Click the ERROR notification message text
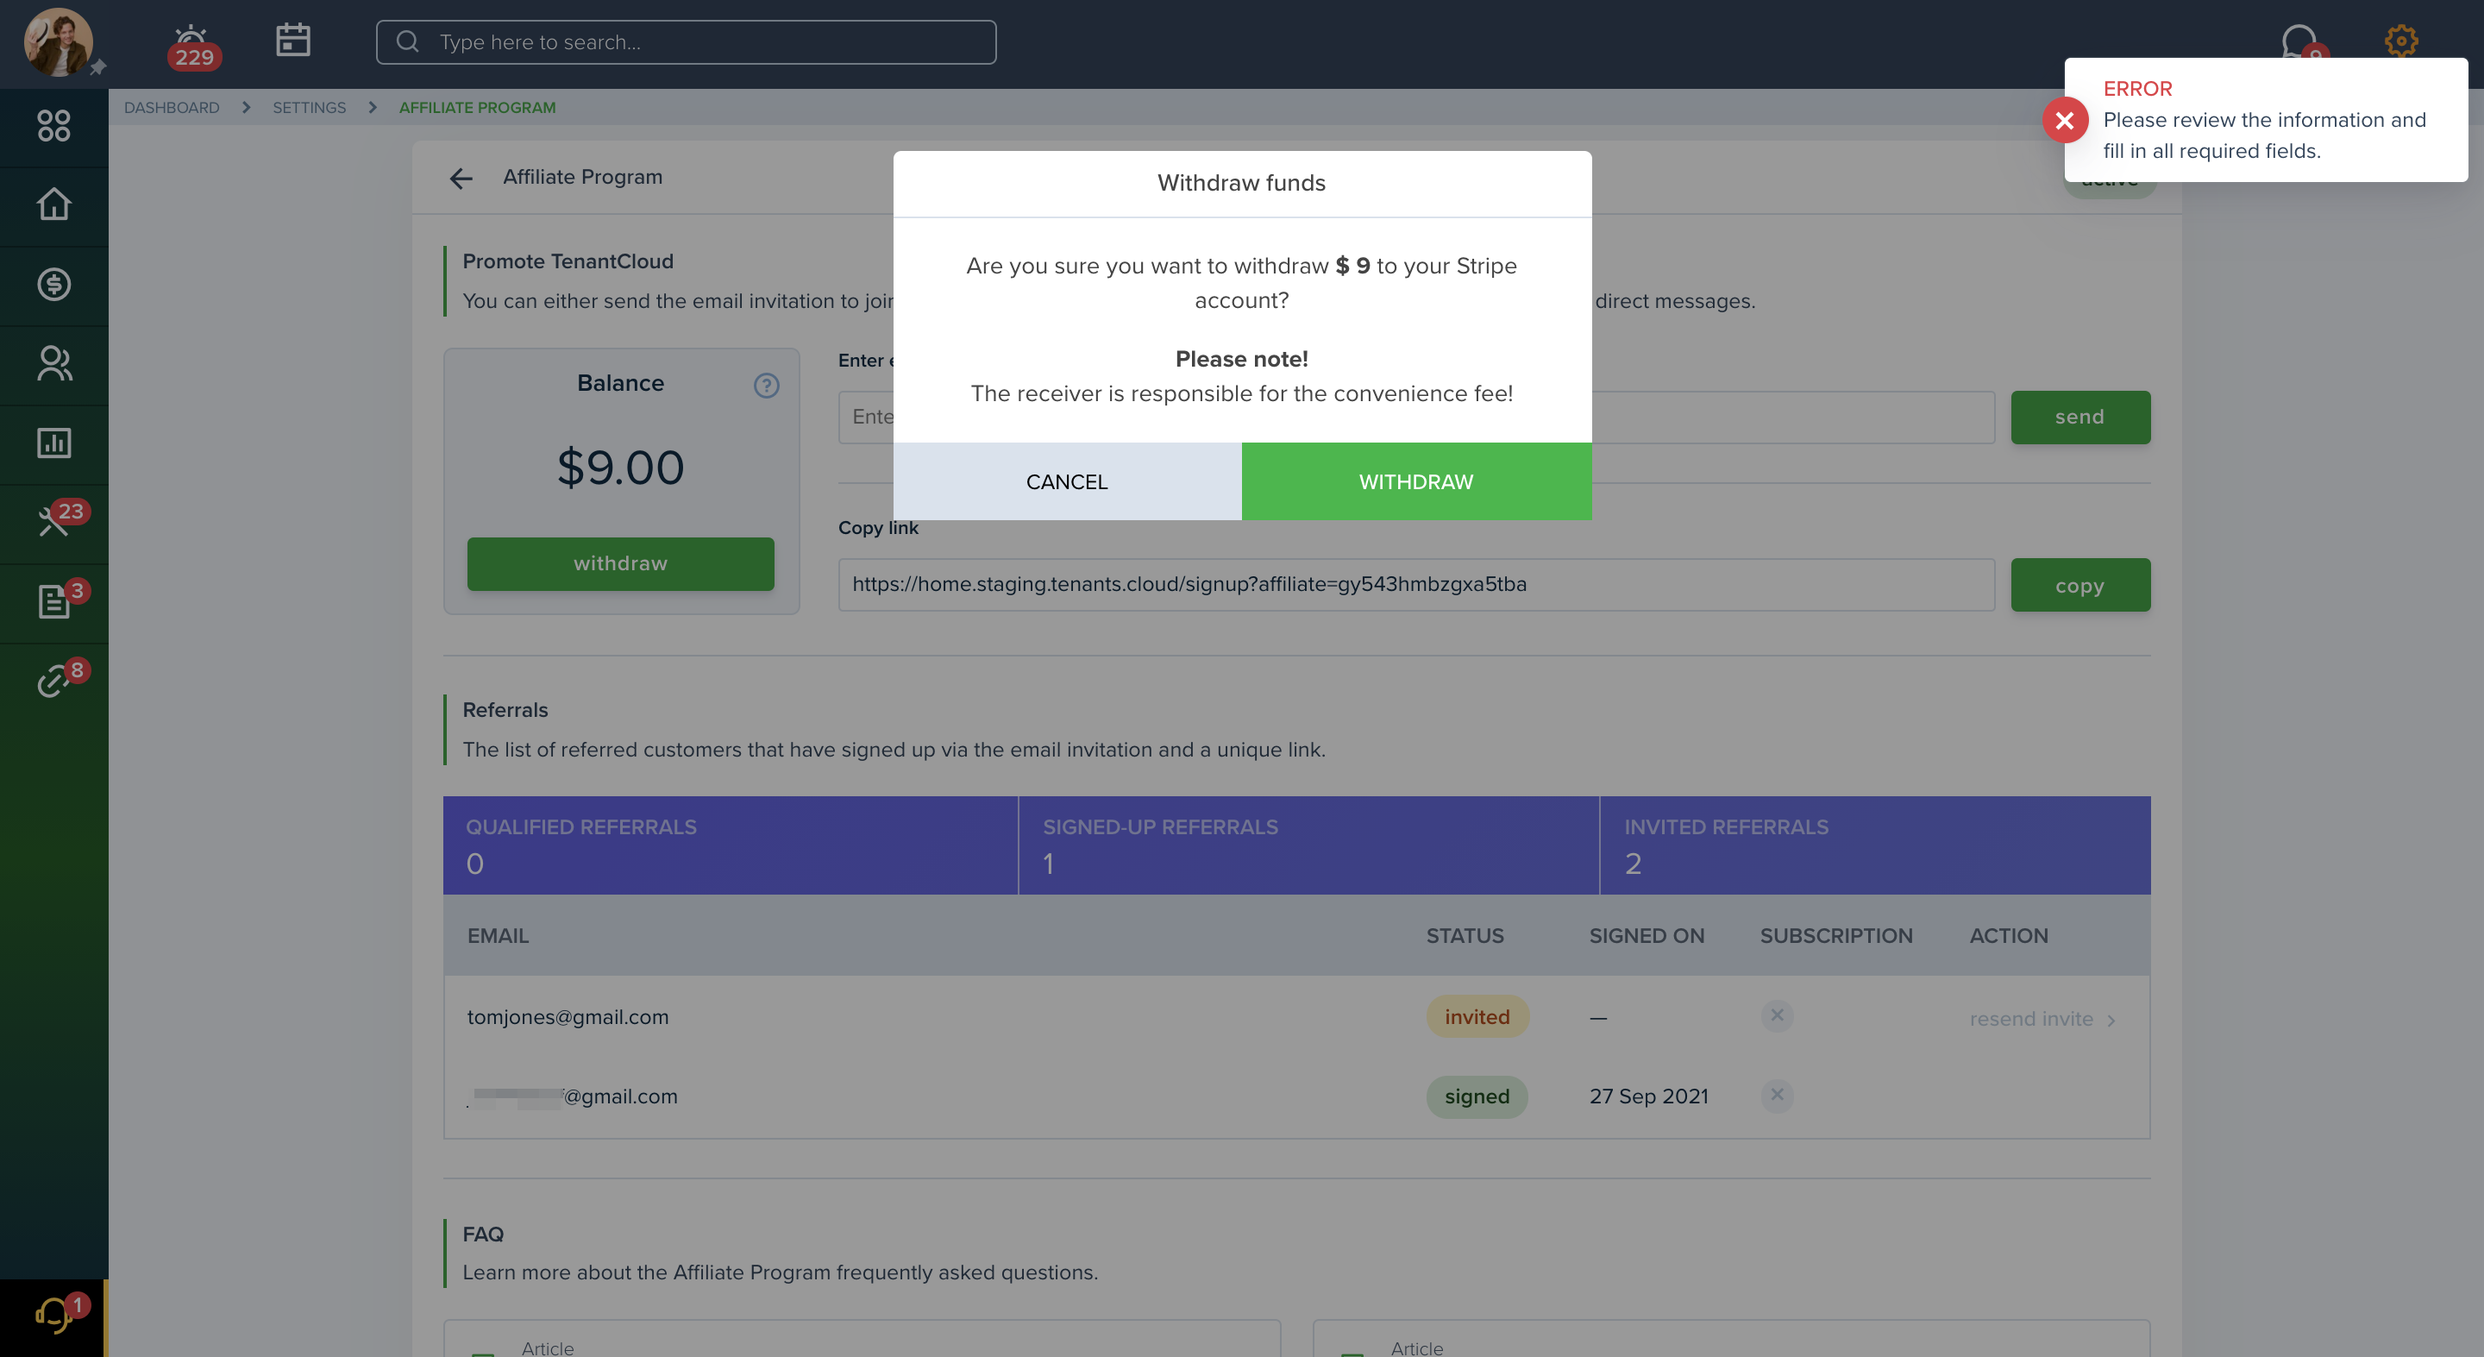2484x1357 pixels. (2264, 135)
